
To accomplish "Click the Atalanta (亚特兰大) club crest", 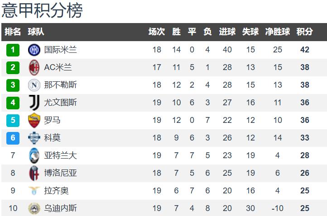I will [34, 155].
